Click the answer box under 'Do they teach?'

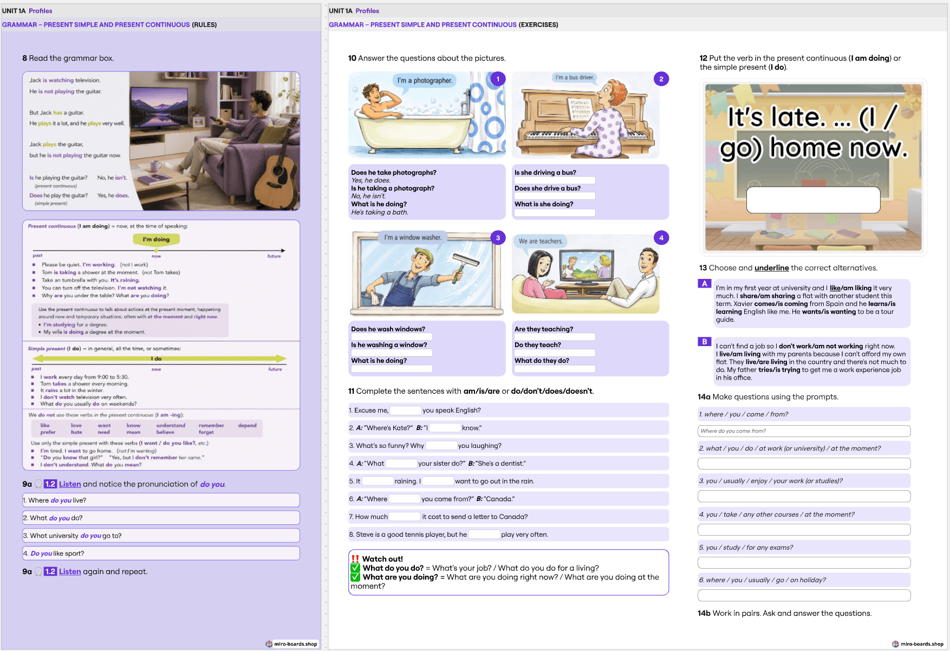click(555, 353)
